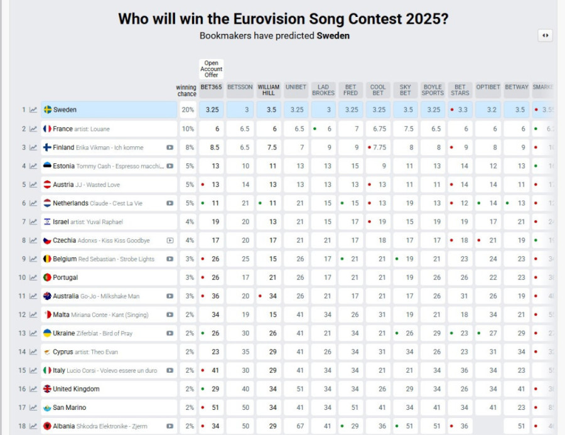Play the Ukraine Bird of Pray video
Image resolution: width=565 pixels, height=435 pixels.
169,333
